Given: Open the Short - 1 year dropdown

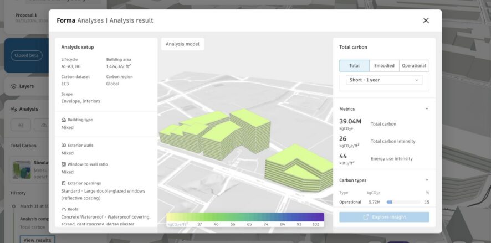Looking at the screenshot, I should click(x=383, y=80).
